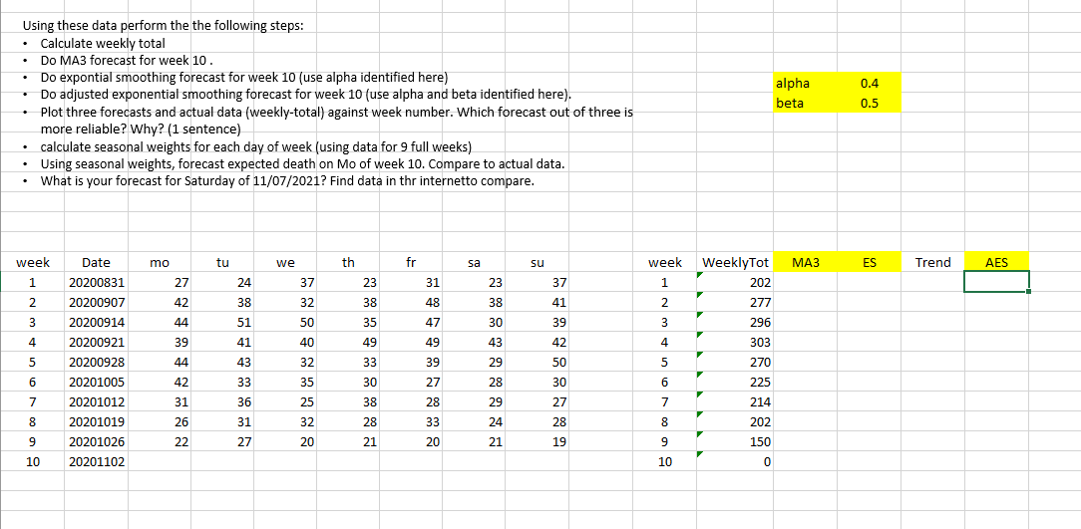Click Monday value 22 in week 9
The width and height of the screenshot is (1081, 529).
[x=160, y=441]
